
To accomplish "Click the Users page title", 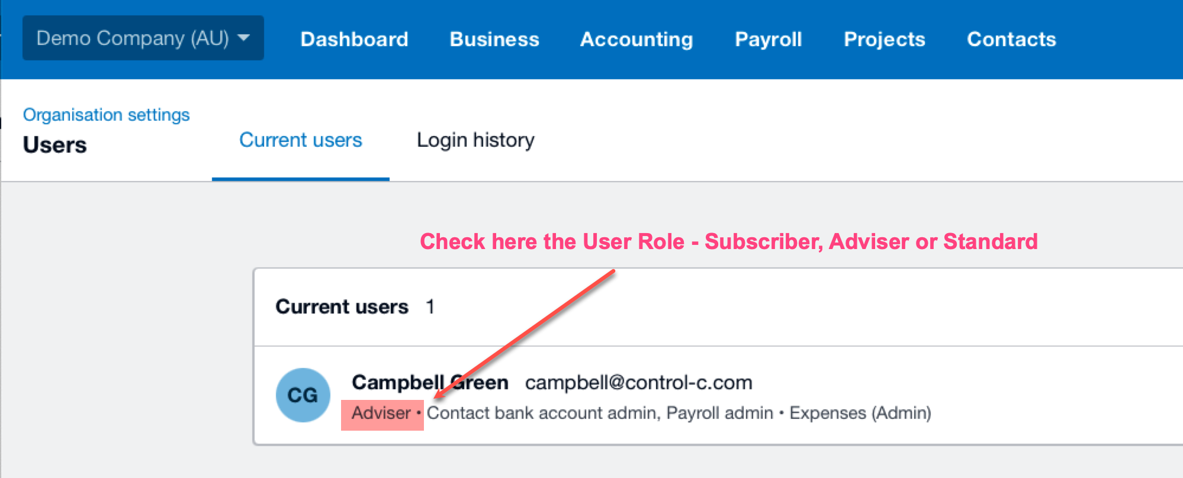I will 54,145.
